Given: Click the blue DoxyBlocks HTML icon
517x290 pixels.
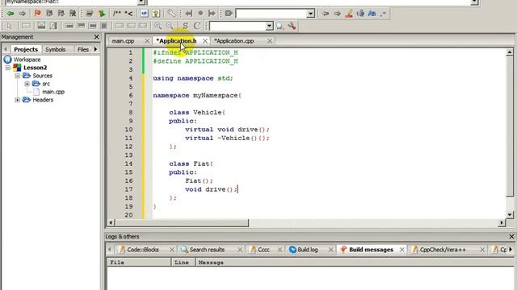Looking at the screenshot, I should point(144,14).
